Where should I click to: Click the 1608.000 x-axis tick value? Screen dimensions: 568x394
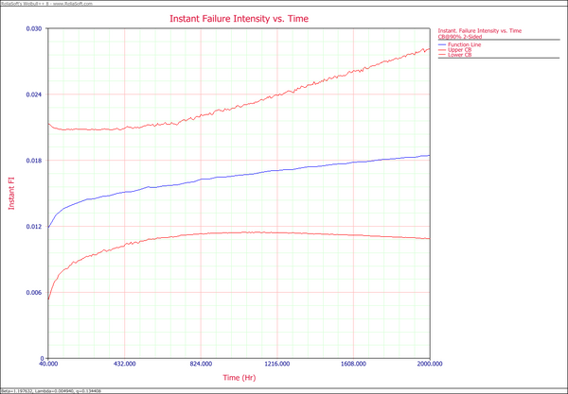tap(353, 362)
